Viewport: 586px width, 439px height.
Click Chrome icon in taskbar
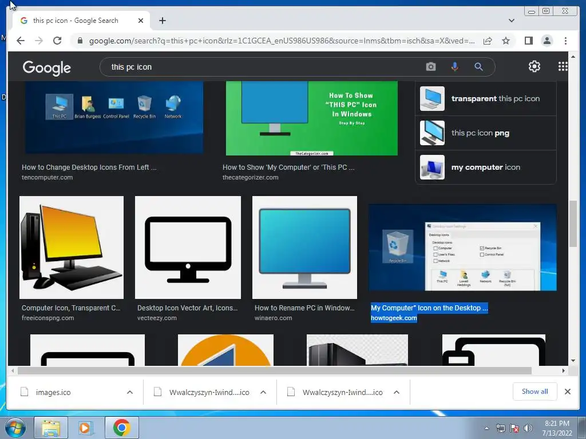(x=121, y=428)
